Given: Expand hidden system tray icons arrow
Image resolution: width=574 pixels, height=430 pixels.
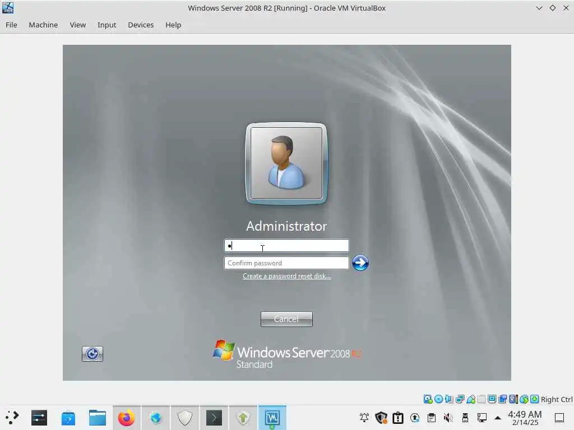Looking at the screenshot, I should click(x=498, y=417).
